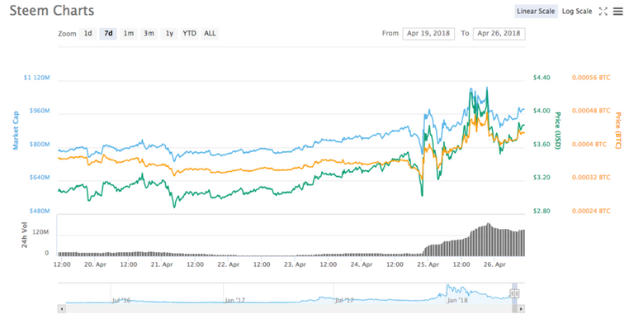
Task: Open the To date field
Action: [x=499, y=34]
